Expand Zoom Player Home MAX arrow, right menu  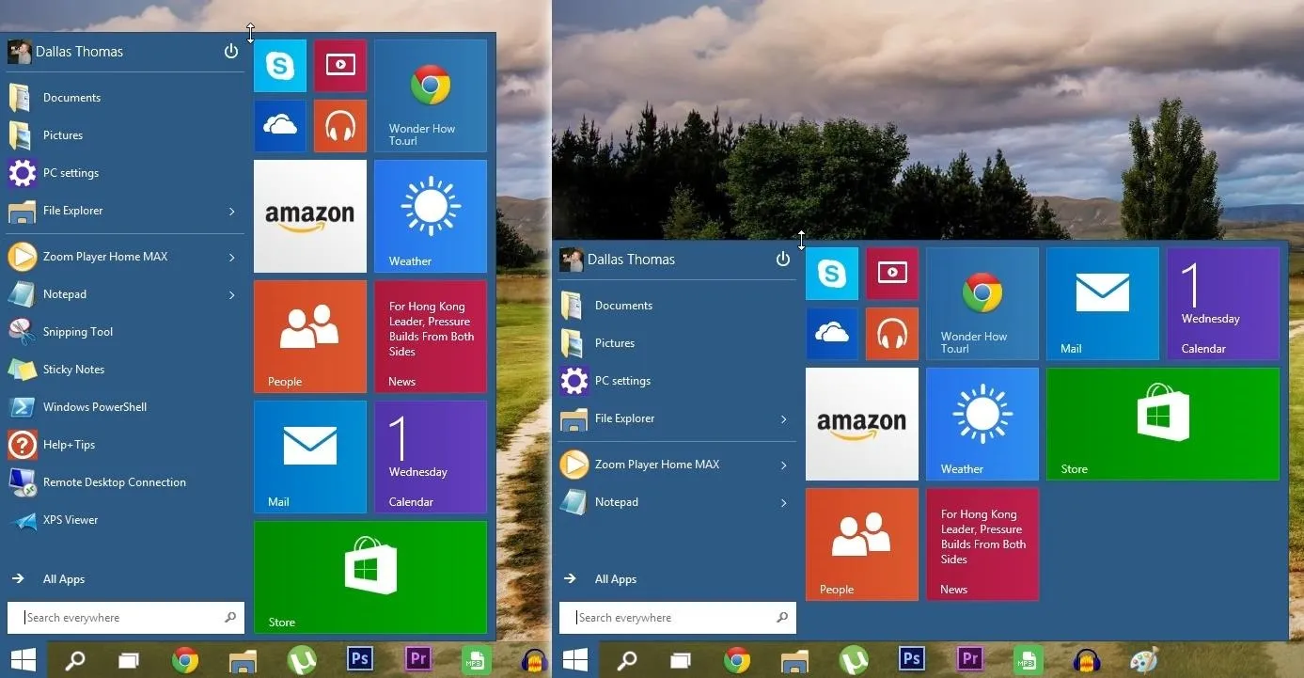[783, 465]
